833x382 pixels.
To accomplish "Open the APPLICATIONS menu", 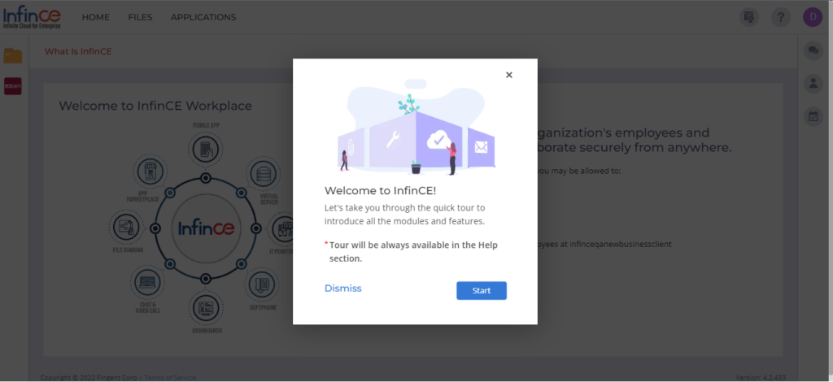I will (203, 18).
